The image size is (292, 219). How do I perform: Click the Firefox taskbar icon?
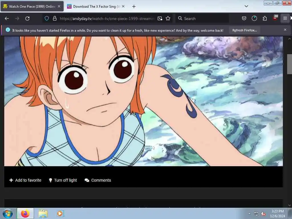[x=25, y=213]
